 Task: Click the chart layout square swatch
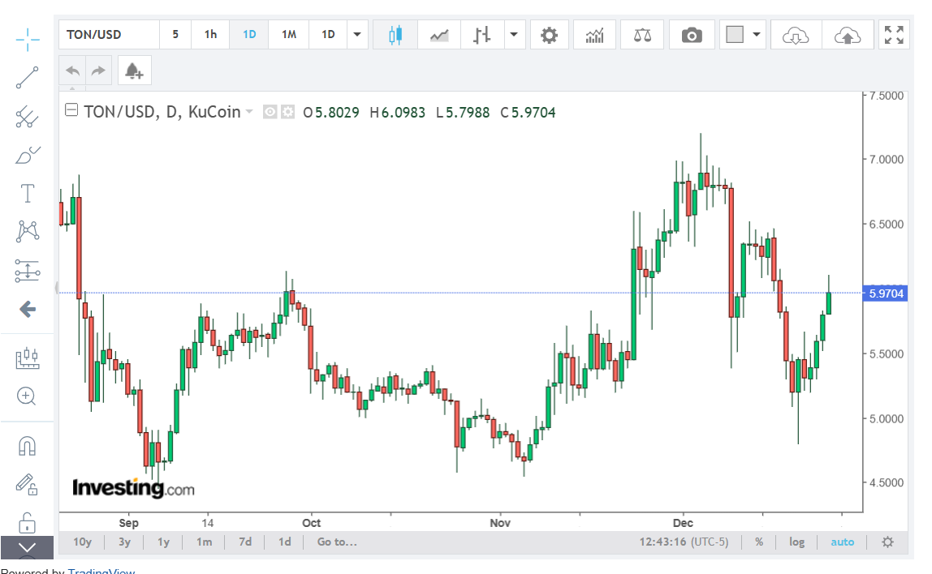735,34
